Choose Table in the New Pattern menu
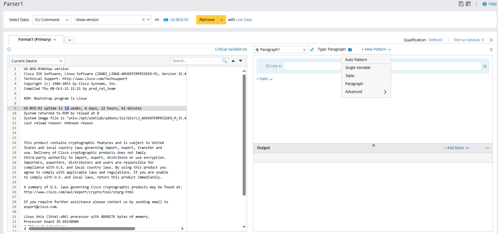498x234 pixels. (350, 76)
